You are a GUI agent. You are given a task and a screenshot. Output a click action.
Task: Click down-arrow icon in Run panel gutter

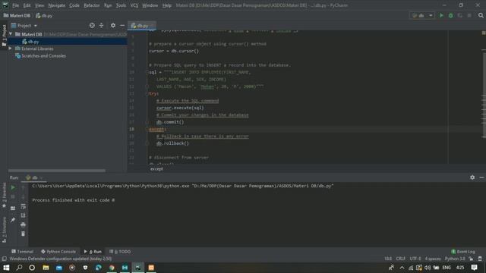(23, 197)
